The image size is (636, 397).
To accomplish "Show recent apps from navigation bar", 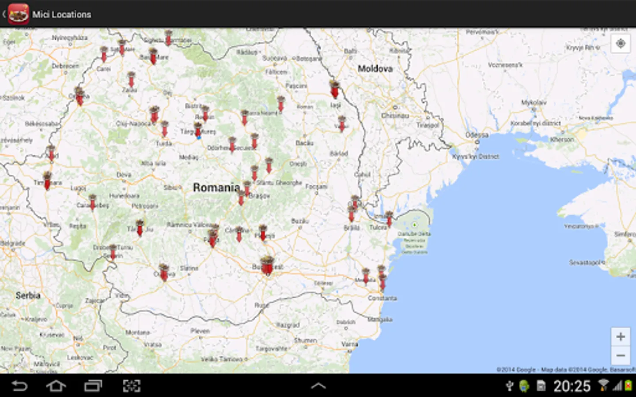I will (93, 386).
